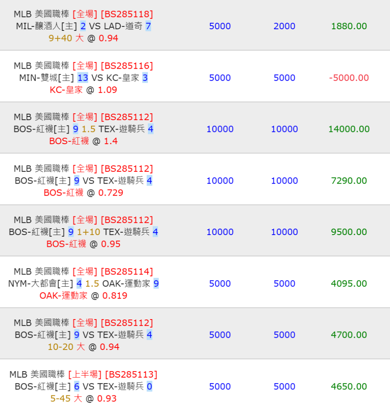
Task: Click bet ID BS285118 in the first row
Action: (127, 15)
